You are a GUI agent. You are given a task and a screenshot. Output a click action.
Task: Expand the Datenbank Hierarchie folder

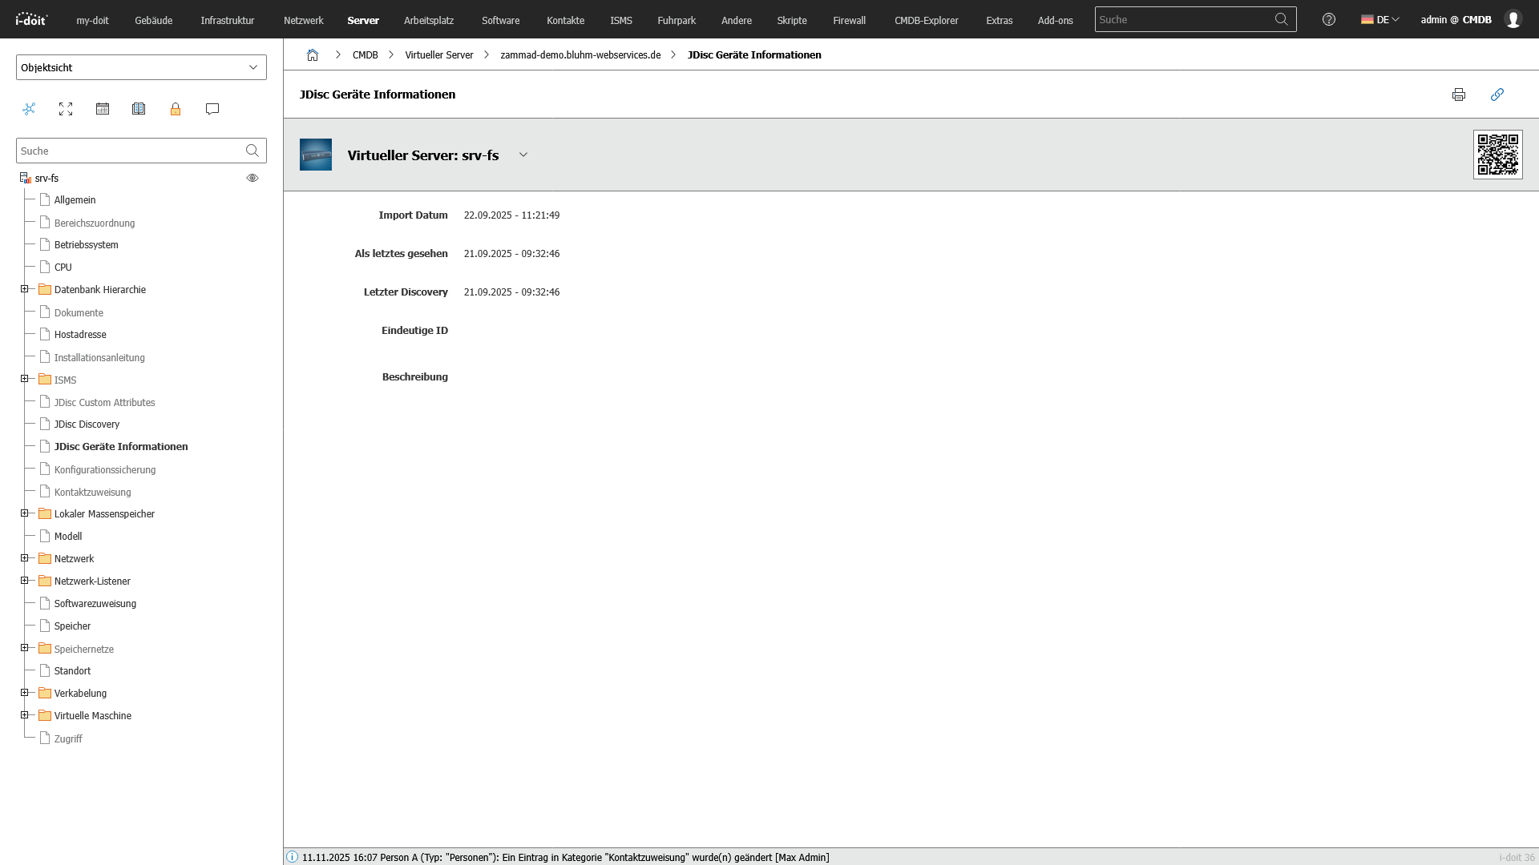(x=25, y=289)
